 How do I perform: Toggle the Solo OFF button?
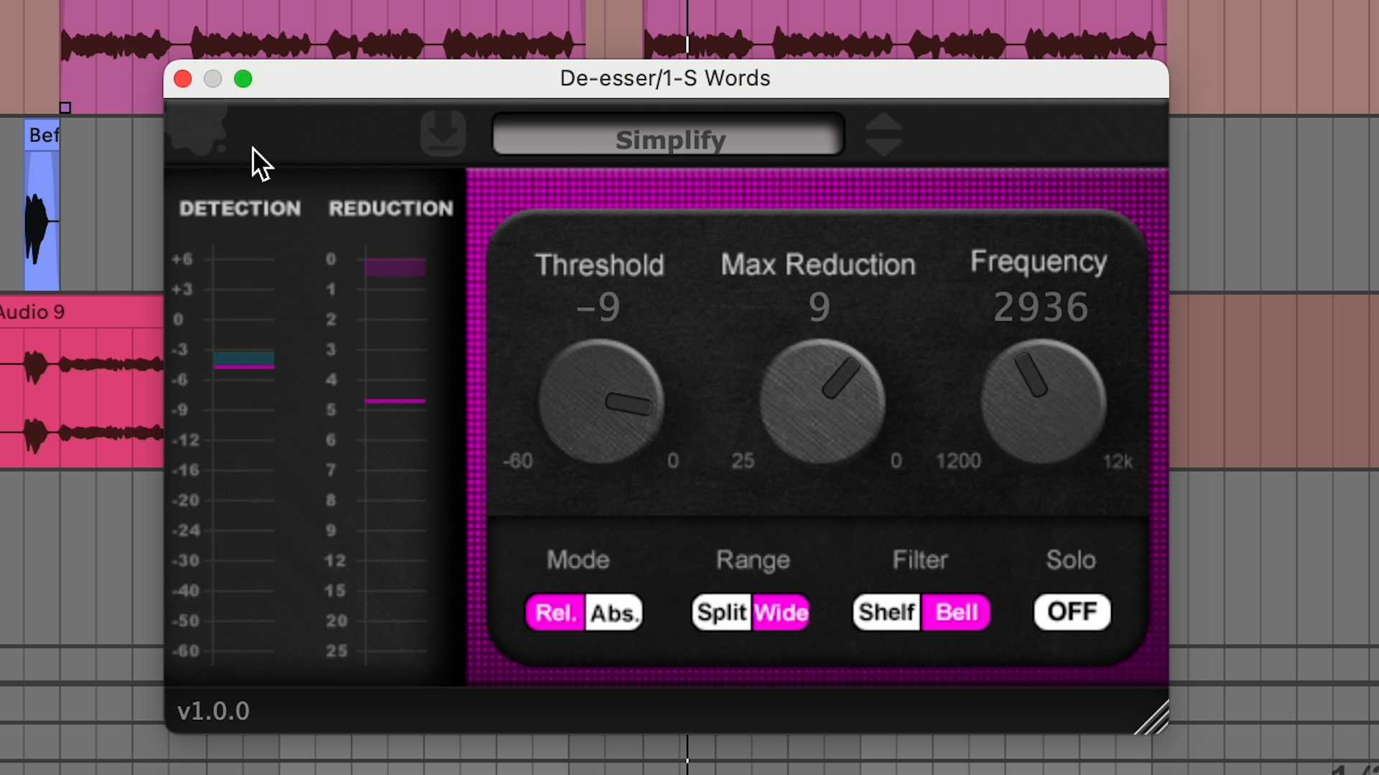coord(1072,612)
